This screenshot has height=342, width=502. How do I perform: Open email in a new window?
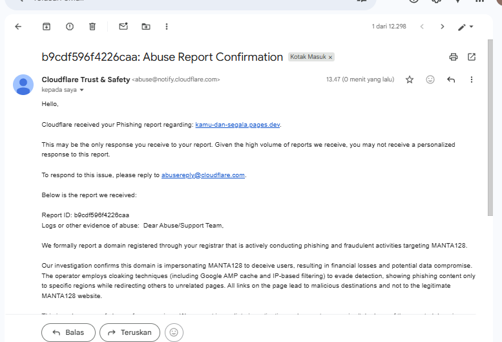point(472,57)
